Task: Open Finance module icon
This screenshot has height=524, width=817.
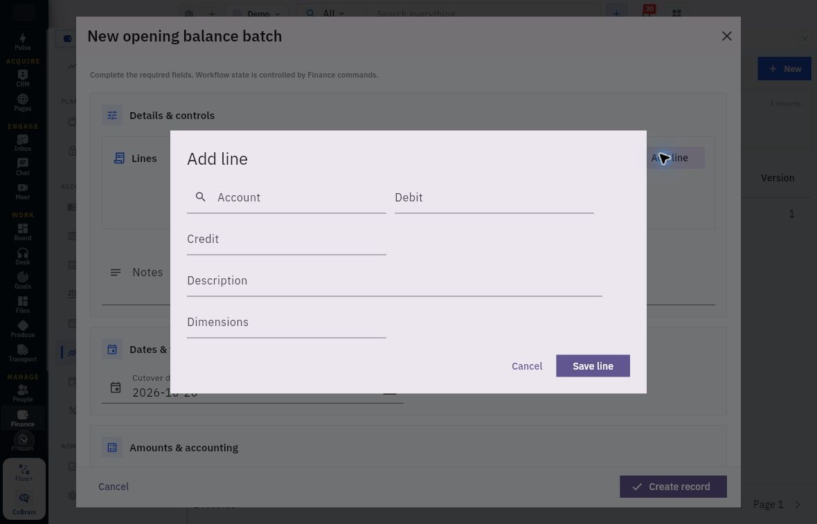Action: pyautogui.click(x=22, y=418)
